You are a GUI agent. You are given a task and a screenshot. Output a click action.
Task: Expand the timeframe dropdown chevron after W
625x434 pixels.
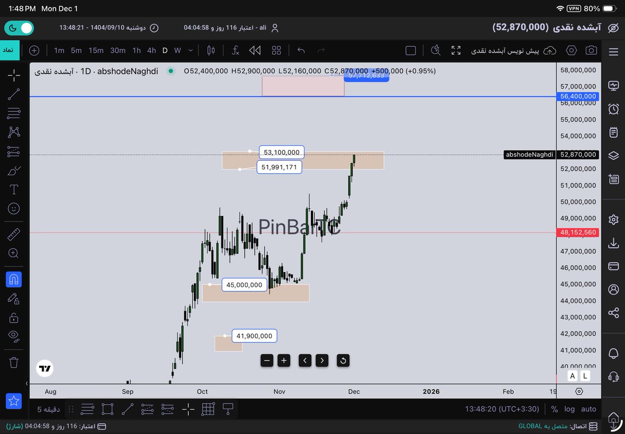click(x=191, y=50)
